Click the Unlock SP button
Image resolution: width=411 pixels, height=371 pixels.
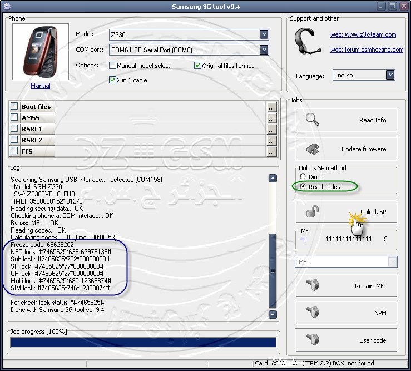click(x=346, y=211)
